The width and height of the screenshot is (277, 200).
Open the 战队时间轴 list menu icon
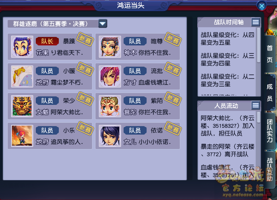[255, 22]
